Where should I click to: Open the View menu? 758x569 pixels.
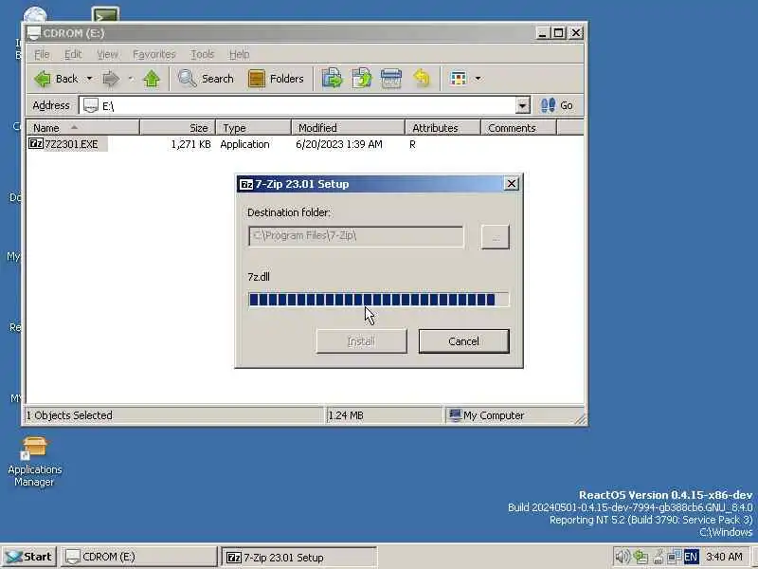point(107,54)
